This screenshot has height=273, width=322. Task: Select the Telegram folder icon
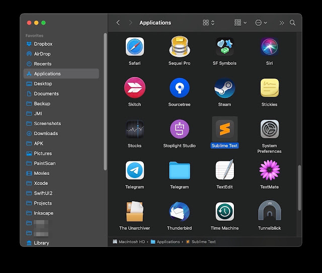180,170
